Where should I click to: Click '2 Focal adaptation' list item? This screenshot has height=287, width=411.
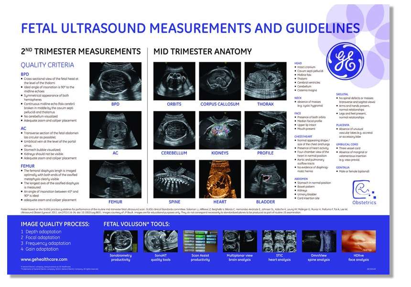40,237
